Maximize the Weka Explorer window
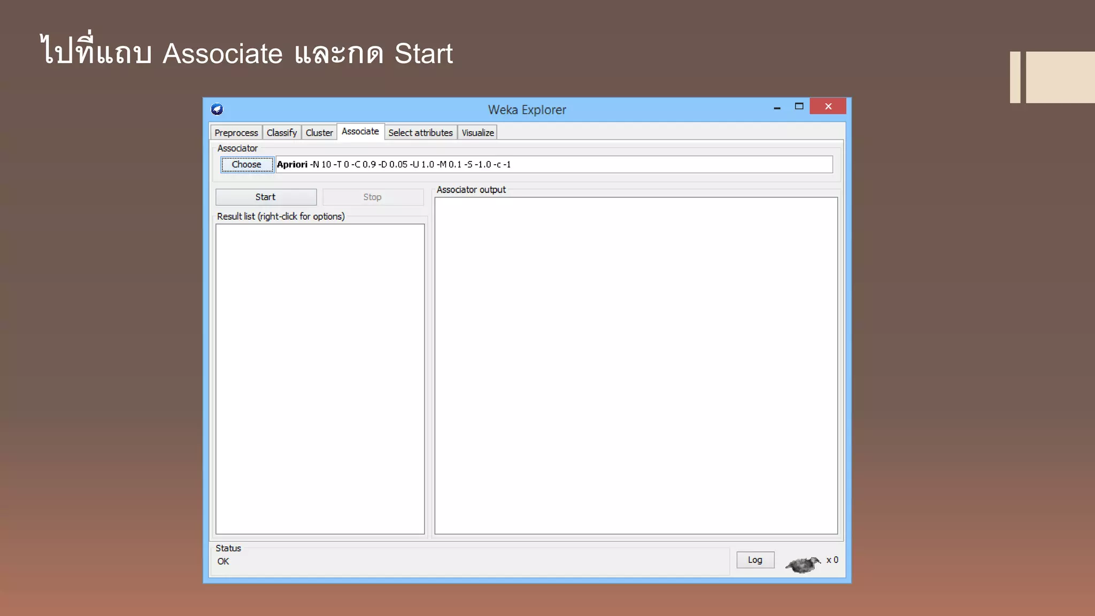1095x616 pixels. [799, 106]
